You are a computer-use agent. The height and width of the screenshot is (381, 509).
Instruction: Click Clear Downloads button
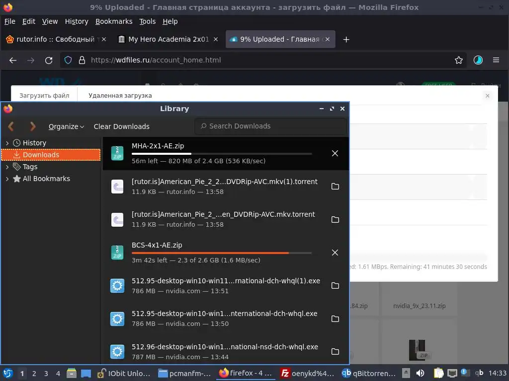(122, 127)
